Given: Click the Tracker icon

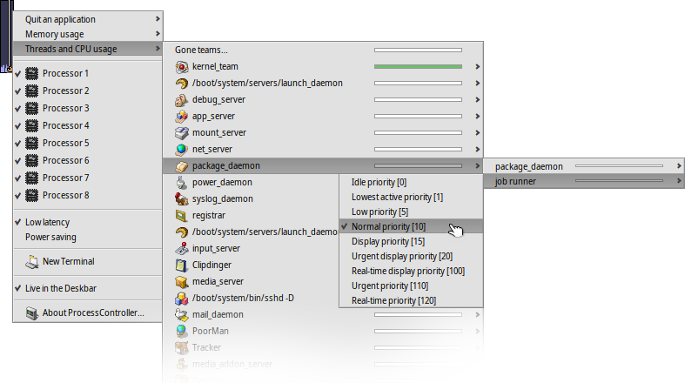Looking at the screenshot, I should tap(181, 347).
